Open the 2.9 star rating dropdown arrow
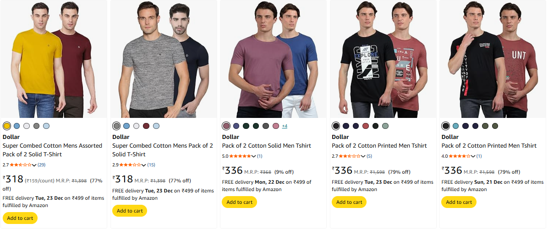Viewport: 548px width, 229px height. 144,165
